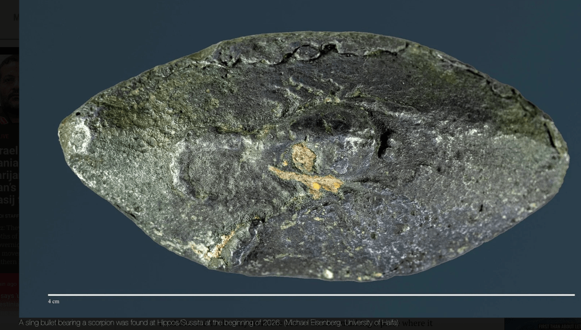Click the dimmed "M" menu item at top left

[x=16, y=17]
